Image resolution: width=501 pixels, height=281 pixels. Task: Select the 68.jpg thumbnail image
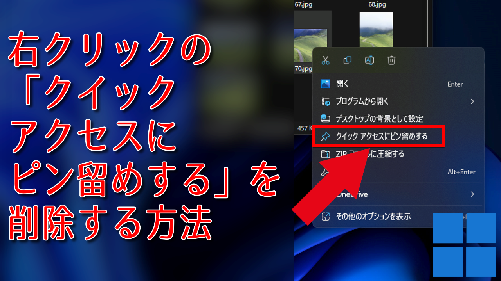pyautogui.click(x=376, y=30)
